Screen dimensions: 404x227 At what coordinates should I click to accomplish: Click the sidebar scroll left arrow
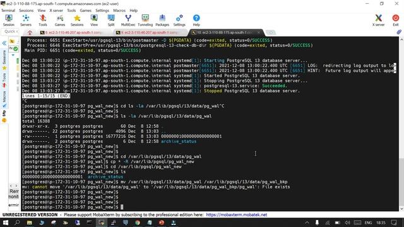(x=11, y=185)
